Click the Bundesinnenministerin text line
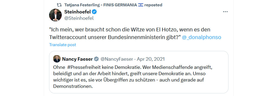The image size is (277, 96). (x=115, y=37)
